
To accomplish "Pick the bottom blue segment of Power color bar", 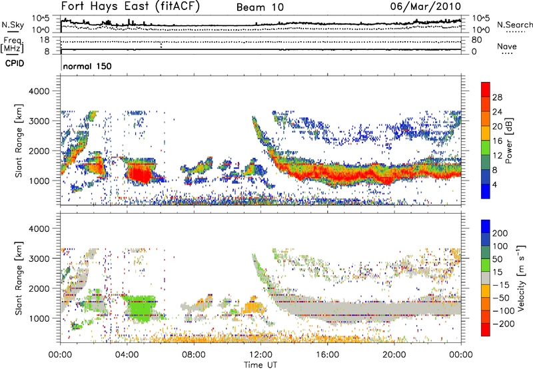I will (x=486, y=192).
